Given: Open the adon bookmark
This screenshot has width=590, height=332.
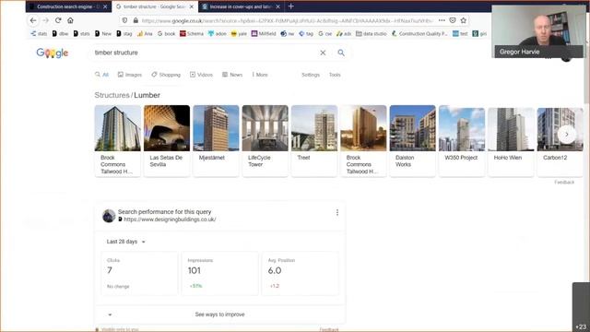Looking at the screenshot, I should coord(218,33).
